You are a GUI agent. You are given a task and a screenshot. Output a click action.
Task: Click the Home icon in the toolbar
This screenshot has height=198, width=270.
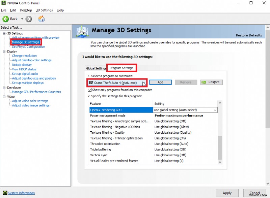pos(42,19)
